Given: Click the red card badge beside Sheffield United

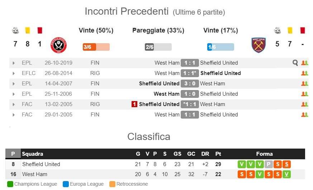Looking at the screenshot, I should tap(134, 104).
